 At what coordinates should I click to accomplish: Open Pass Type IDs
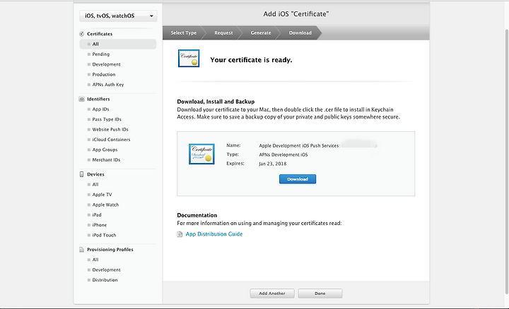tap(107, 119)
